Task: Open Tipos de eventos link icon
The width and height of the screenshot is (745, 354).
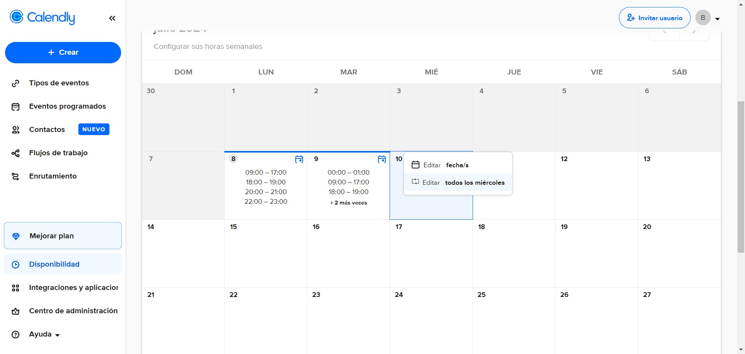Action: tap(16, 83)
